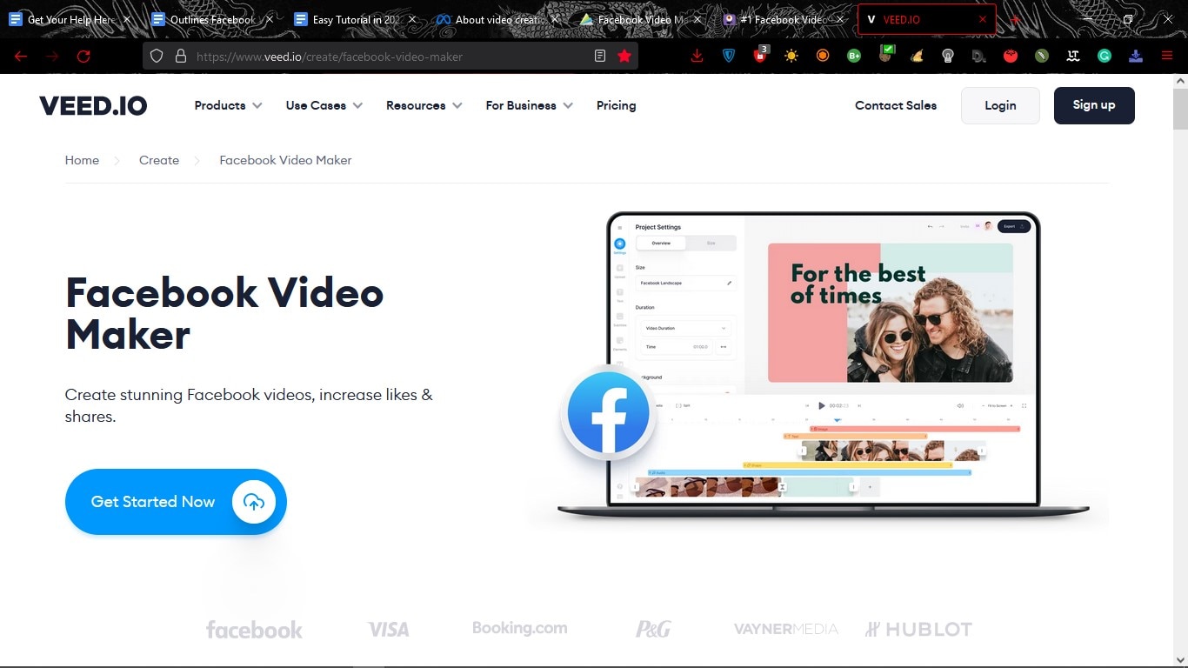Open a new browser tab with plus
The width and height of the screenshot is (1188, 668).
[1014, 19]
